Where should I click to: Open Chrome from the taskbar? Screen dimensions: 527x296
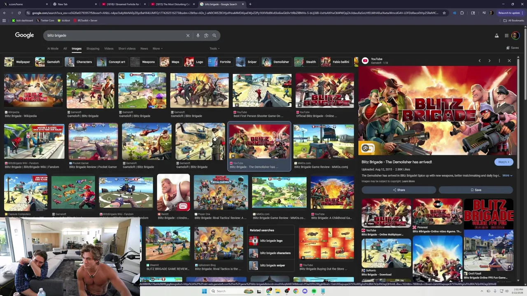tap(296, 291)
